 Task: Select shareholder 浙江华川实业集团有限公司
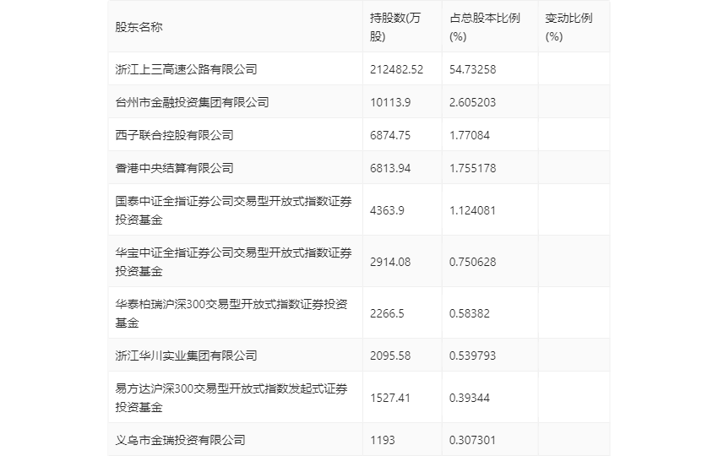tap(186, 356)
